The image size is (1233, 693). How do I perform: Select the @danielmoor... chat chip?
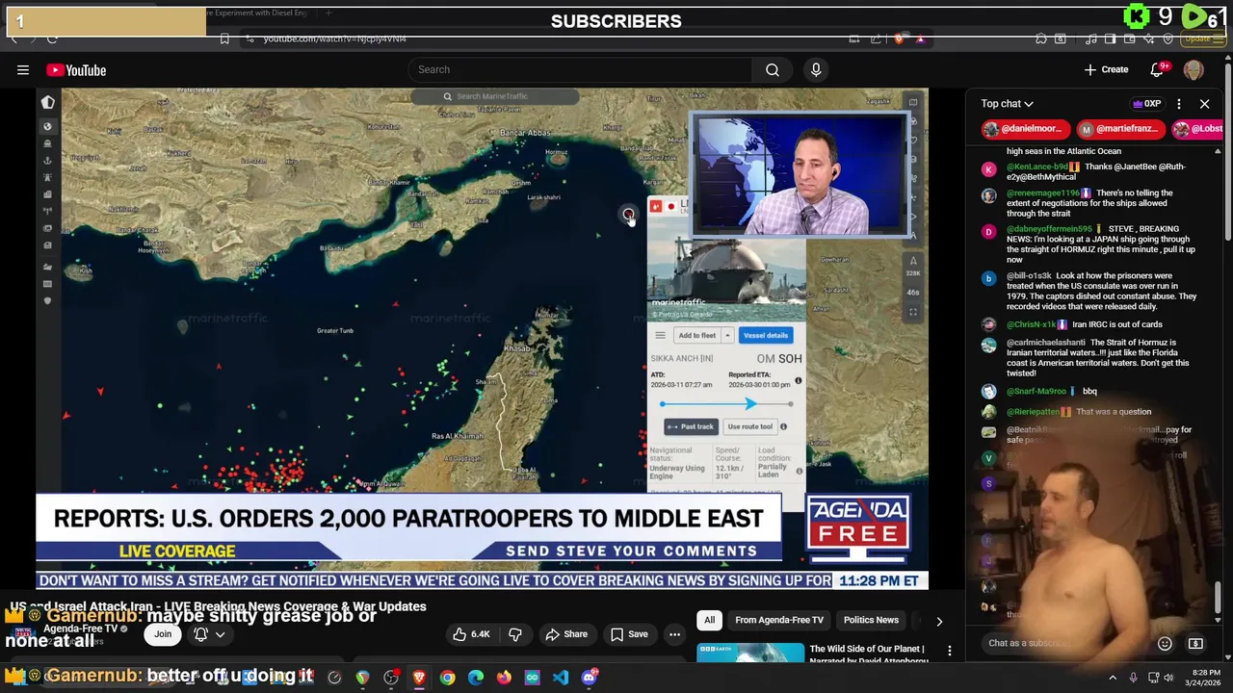1024,129
